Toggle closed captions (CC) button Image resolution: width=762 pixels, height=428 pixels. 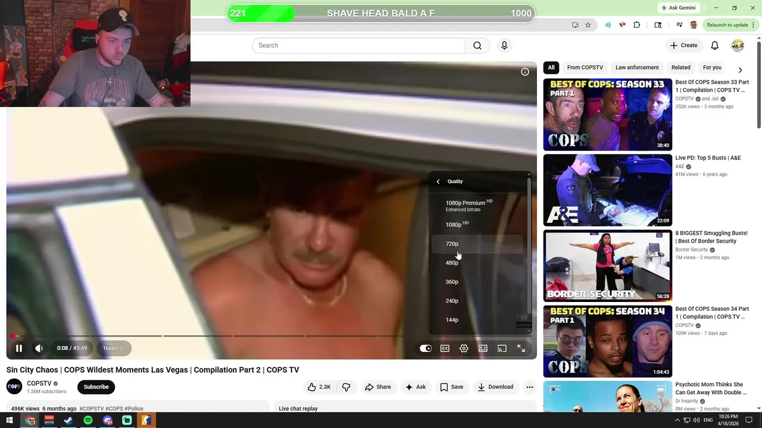coord(445,348)
